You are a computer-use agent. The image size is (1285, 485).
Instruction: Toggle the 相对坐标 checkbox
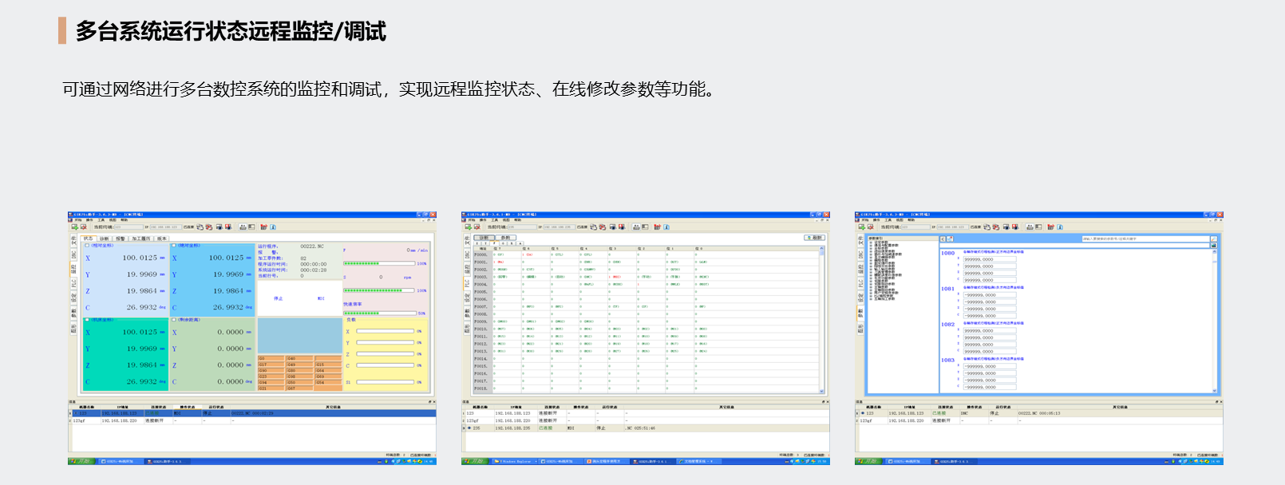[87, 246]
